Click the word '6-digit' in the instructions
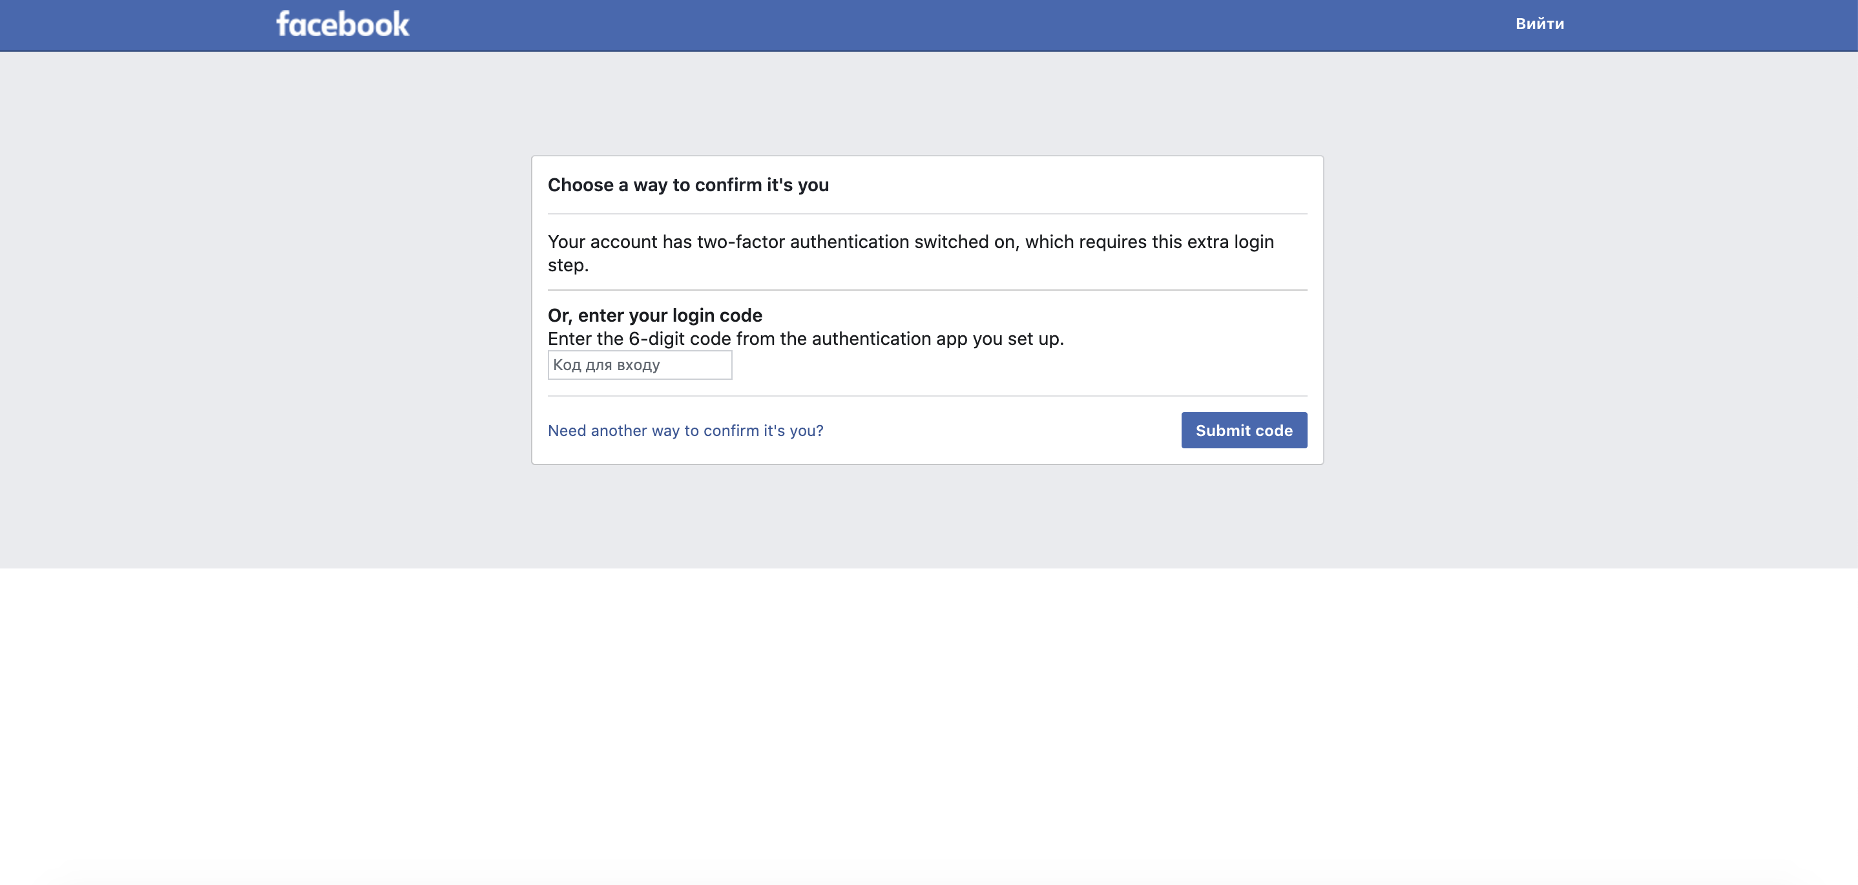This screenshot has height=885, width=1858. (x=656, y=339)
